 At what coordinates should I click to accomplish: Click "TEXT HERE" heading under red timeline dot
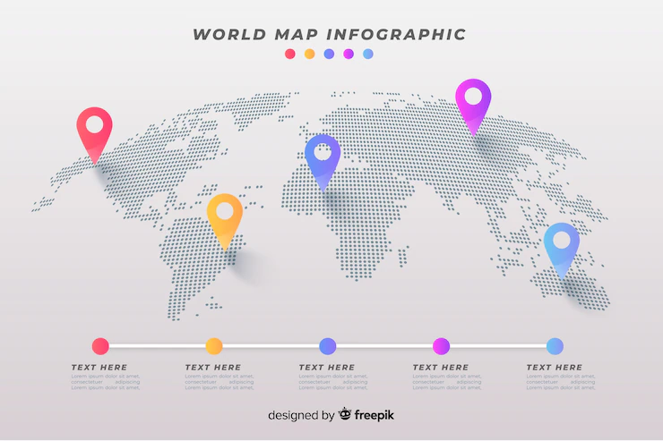(99, 367)
